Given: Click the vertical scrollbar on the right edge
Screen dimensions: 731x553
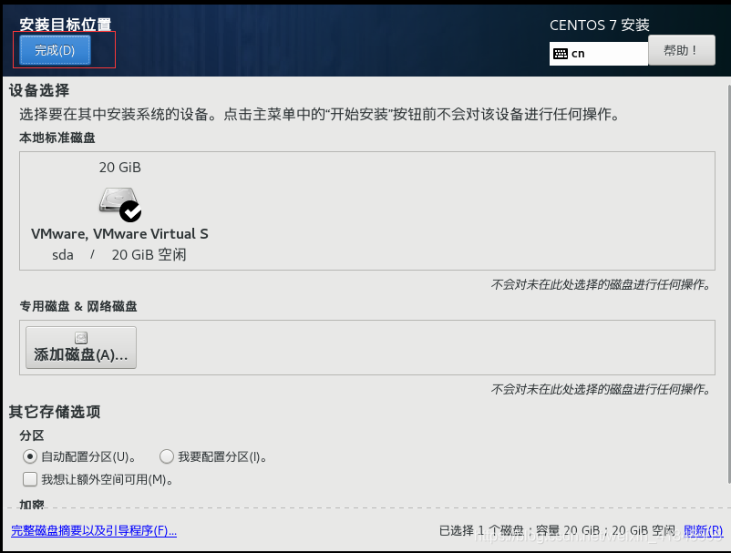Looking at the screenshot, I should [728, 284].
